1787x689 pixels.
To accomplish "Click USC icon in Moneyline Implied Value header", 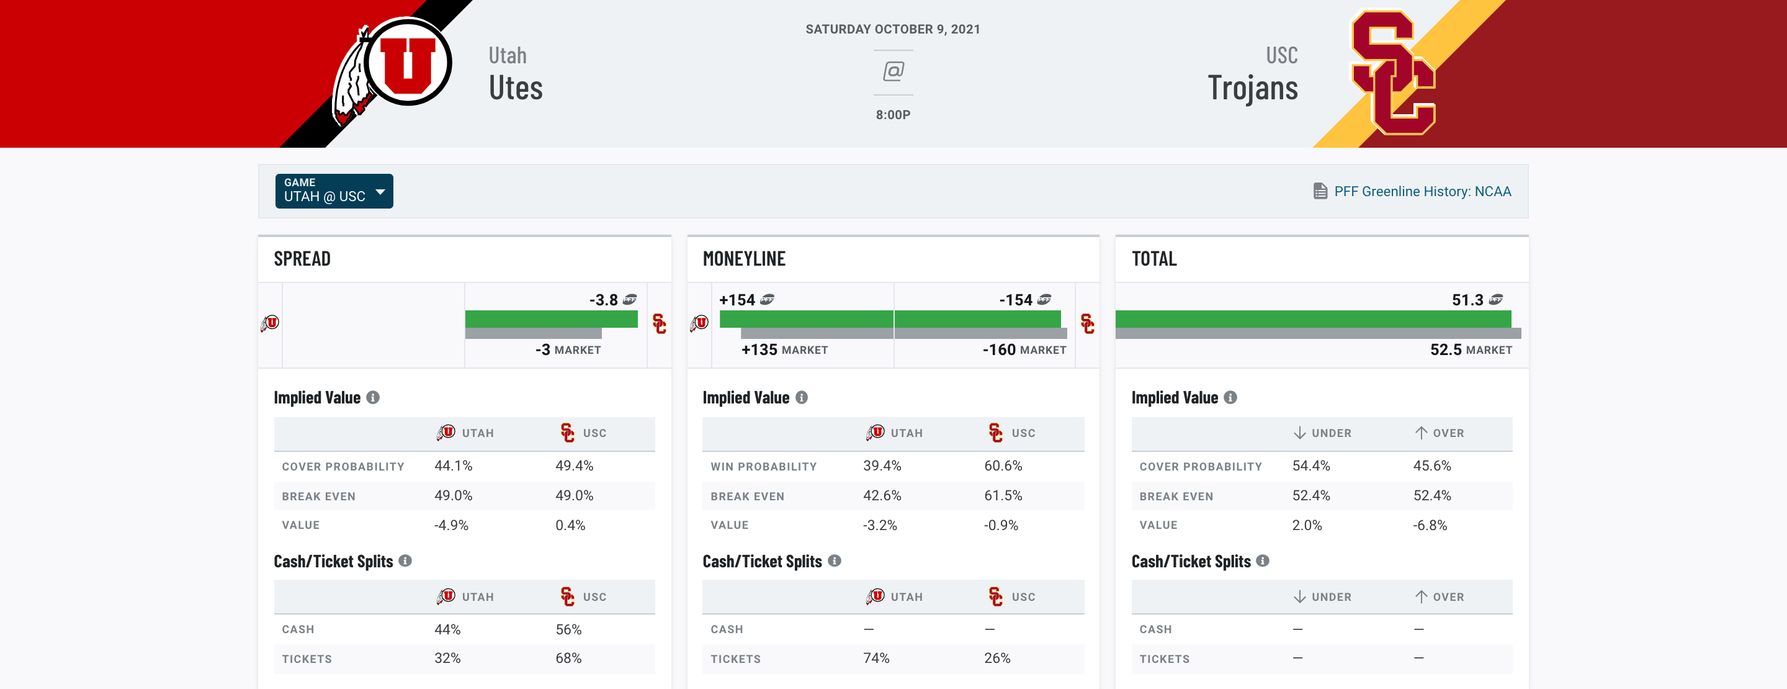I will pyautogui.click(x=996, y=433).
